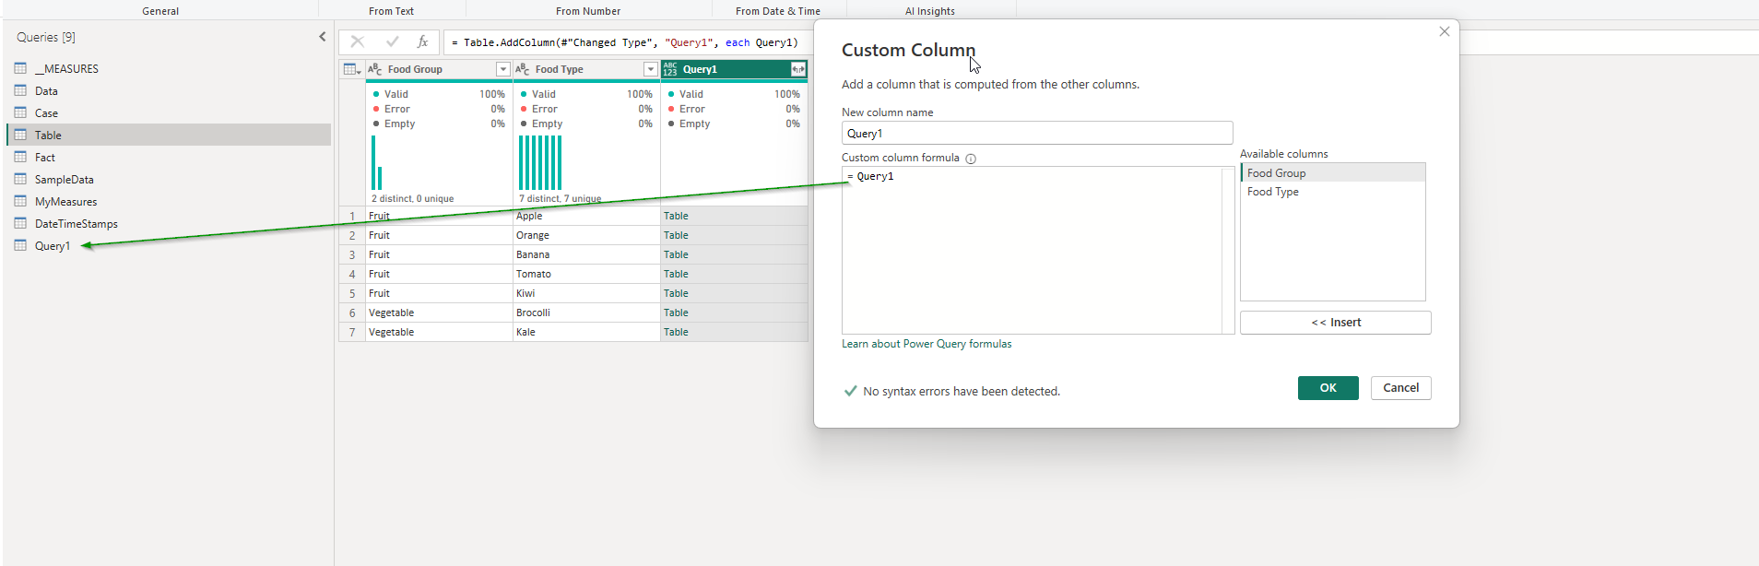The height and width of the screenshot is (566, 1759).
Task: Open the From Number ribbon group
Action: click(x=588, y=11)
